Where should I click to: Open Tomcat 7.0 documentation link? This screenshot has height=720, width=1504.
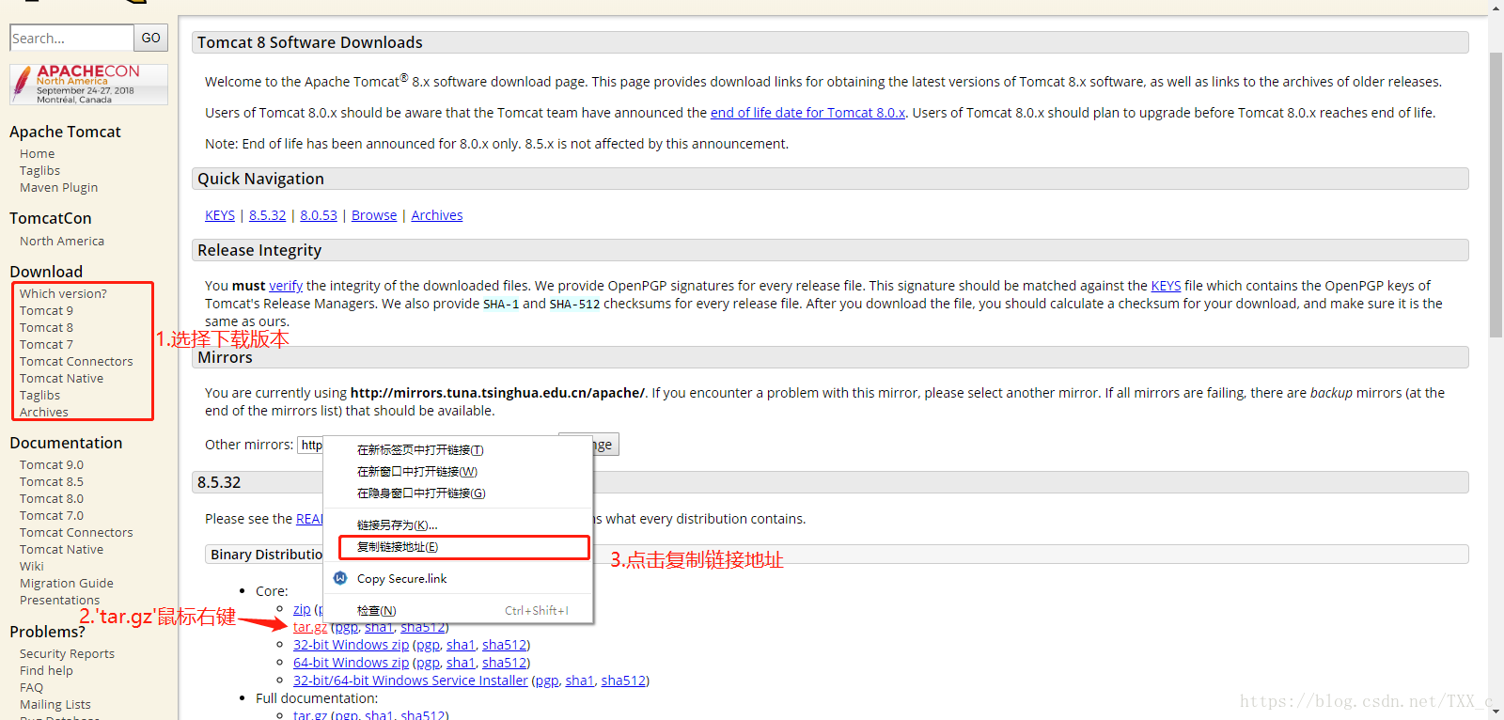tap(52, 516)
